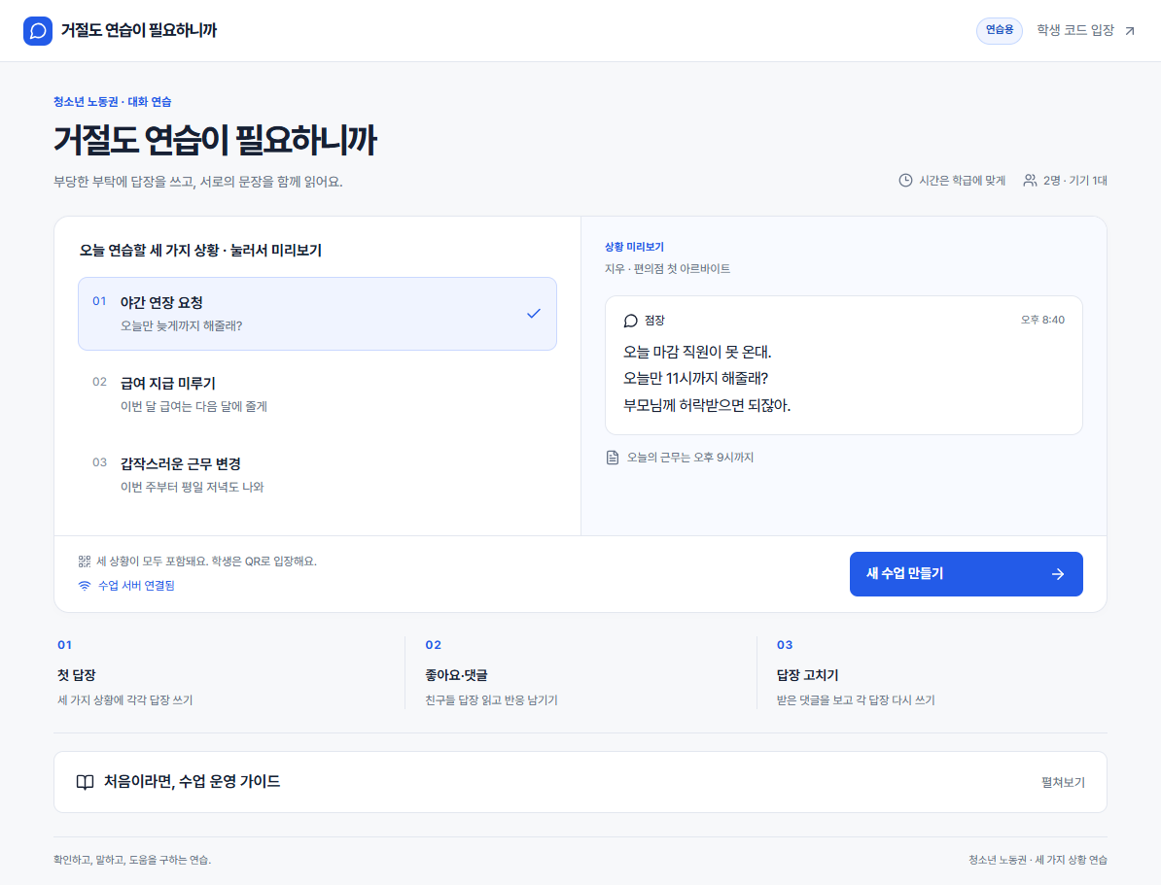Viewport: 1161px width, 885px height.
Task: Click 세 상황이 모두 포함돼요 note
Action: click(206, 562)
